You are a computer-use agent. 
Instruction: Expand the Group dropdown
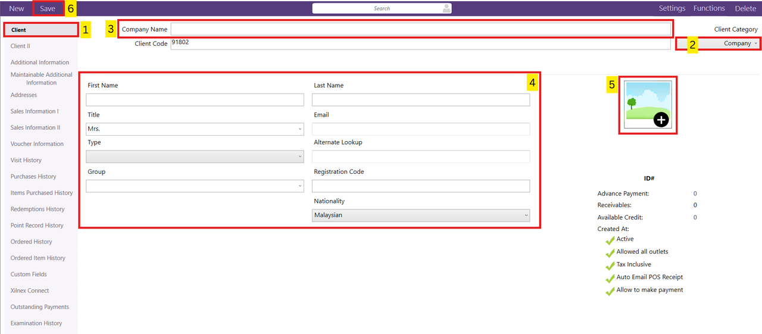click(x=195, y=186)
